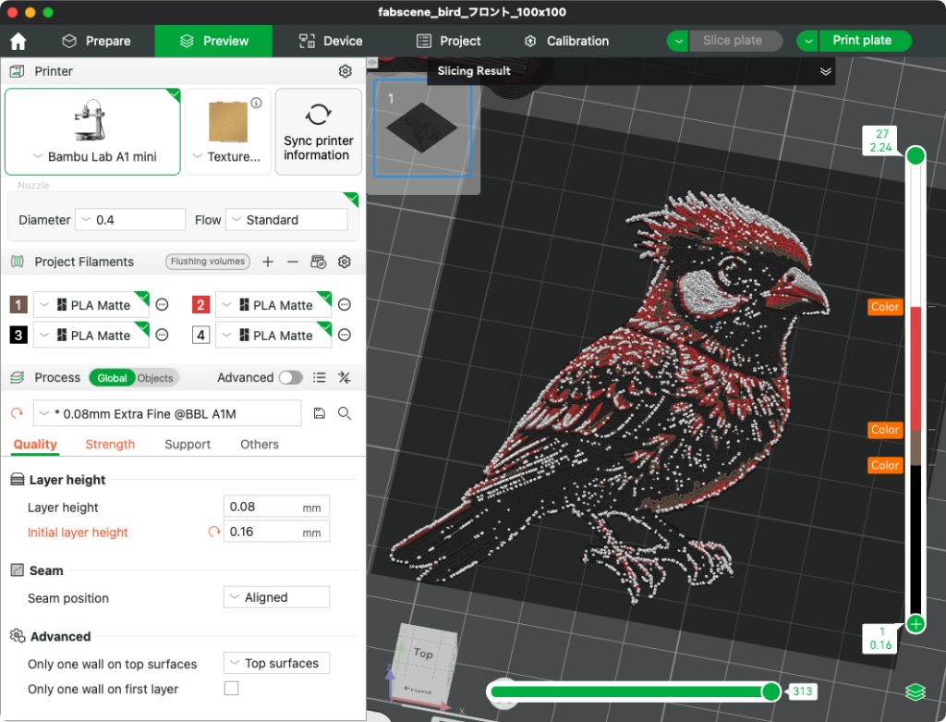The width and height of the screenshot is (946, 722).
Task: Open nozzle Flow dropdown
Action: tap(286, 220)
